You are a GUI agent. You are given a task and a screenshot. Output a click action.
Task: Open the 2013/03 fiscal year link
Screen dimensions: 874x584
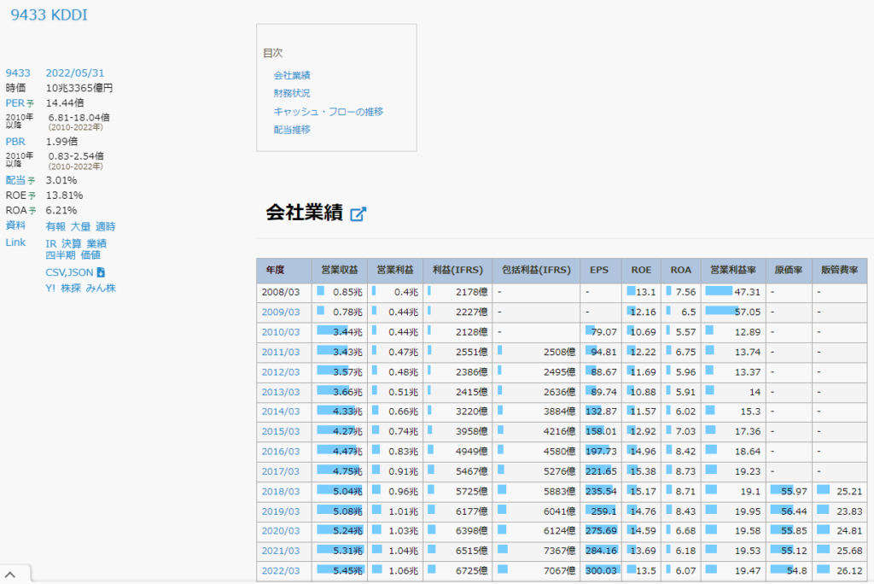pos(280,392)
